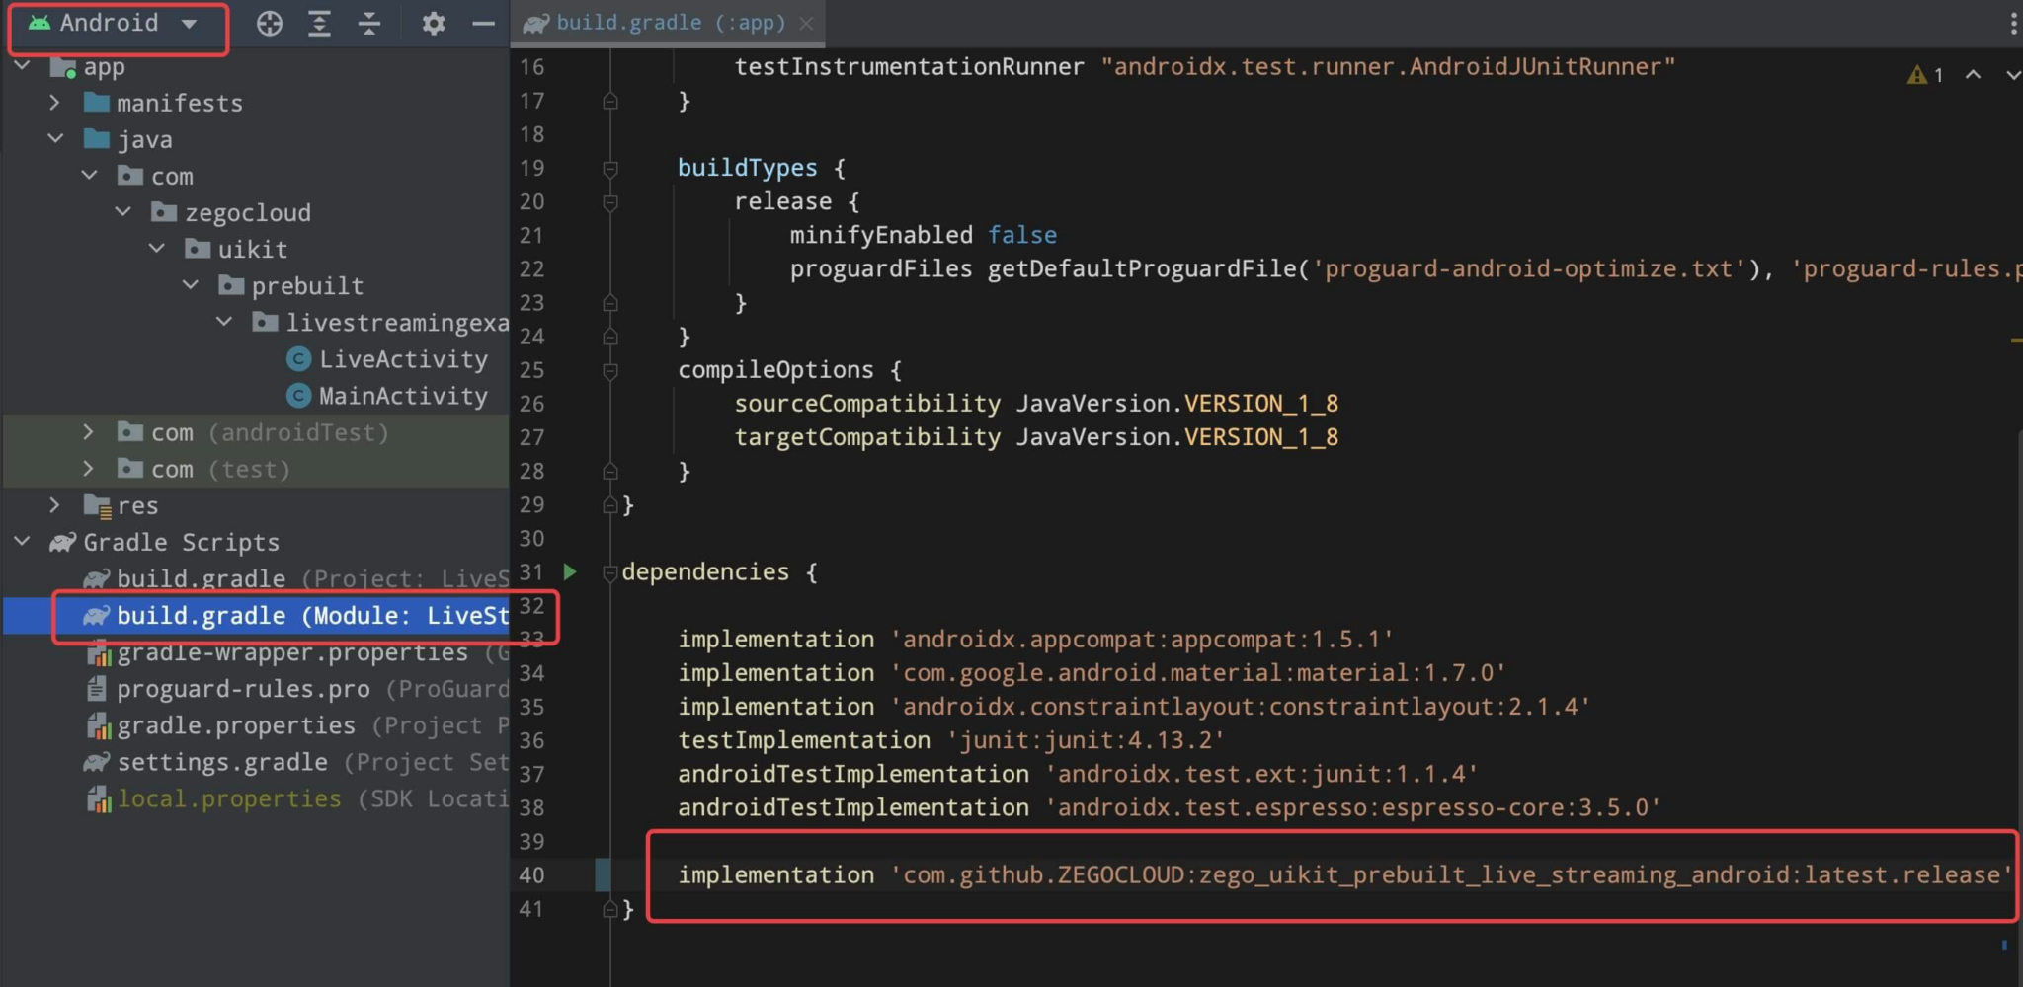Expand all nodes in the Project panel
Image resolution: width=2023 pixels, height=987 pixels.
[320, 23]
